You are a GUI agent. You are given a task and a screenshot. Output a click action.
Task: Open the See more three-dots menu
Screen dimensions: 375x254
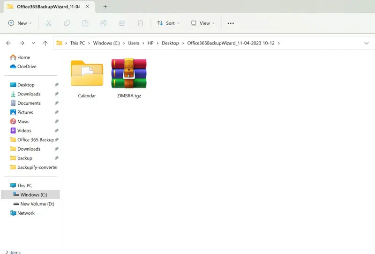click(x=231, y=23)
